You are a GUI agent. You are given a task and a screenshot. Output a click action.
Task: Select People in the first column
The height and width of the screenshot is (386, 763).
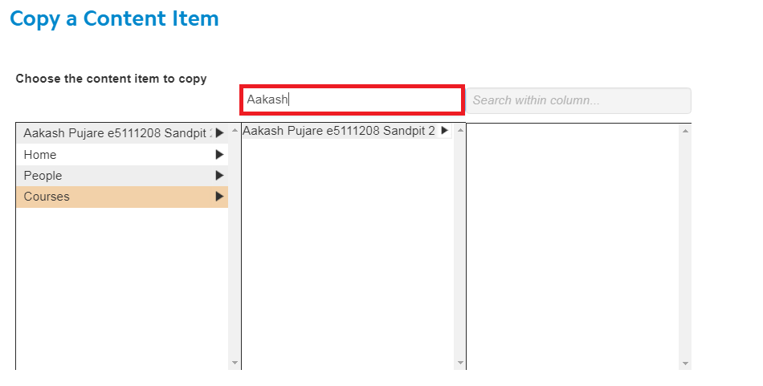pos(122,176)
